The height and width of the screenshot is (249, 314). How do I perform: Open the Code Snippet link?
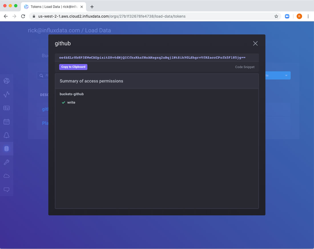coord(245,67)
